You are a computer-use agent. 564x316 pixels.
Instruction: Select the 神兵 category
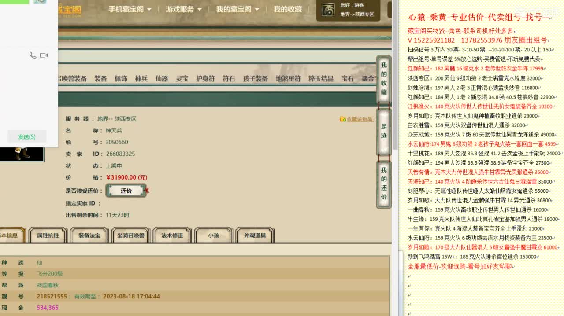141,79
